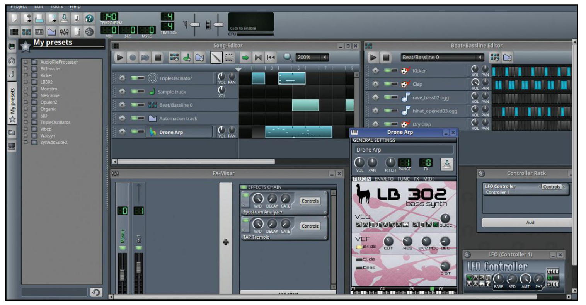Screen dimensions: 586x305
Task: Click the Drone Arp track llama icon
Action: click(153, 132)
